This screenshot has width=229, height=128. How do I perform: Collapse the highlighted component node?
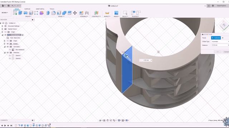coord(3,35)
